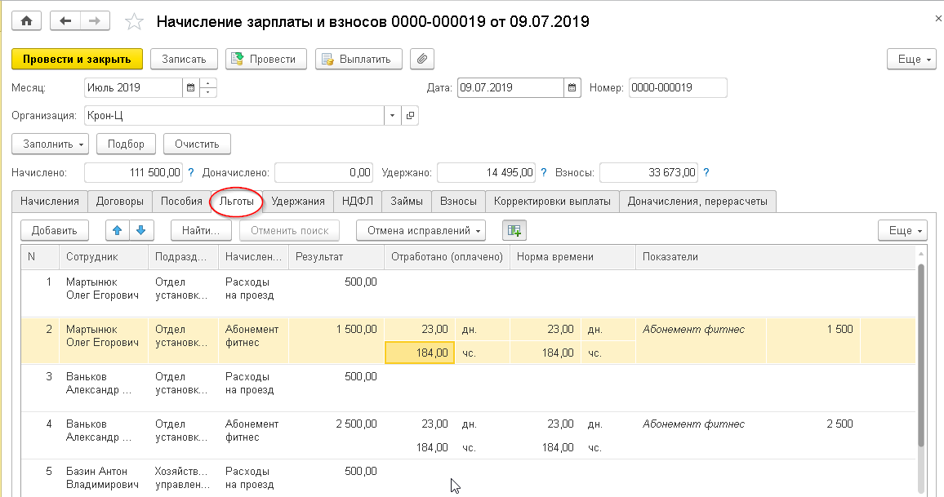Go to the home page icon
The height and width of the screenshot is (497, 944).
pyautogui.click(x=26, y=21)
